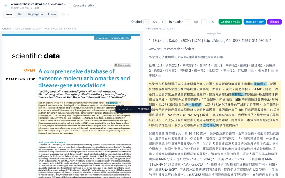Click the OPEN access label
The width and height of the screenshot is (285, 178).
pyautogui.click(x=29, y=71)
